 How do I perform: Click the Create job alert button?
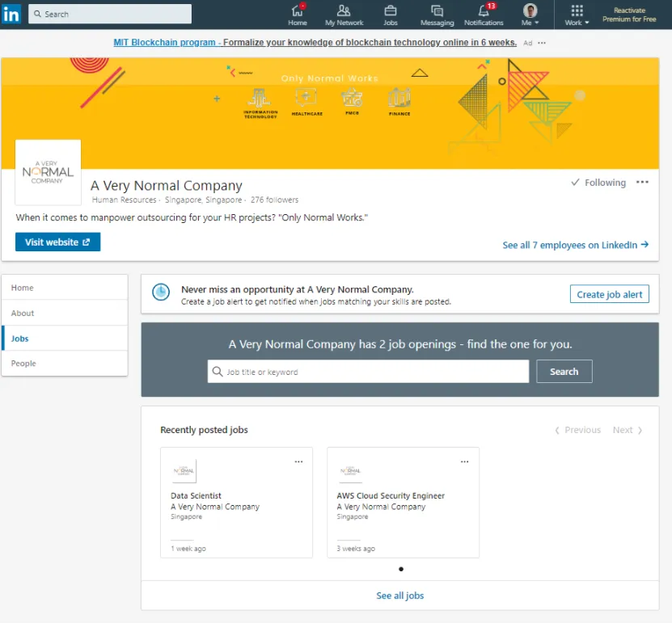tap(609, 294)
